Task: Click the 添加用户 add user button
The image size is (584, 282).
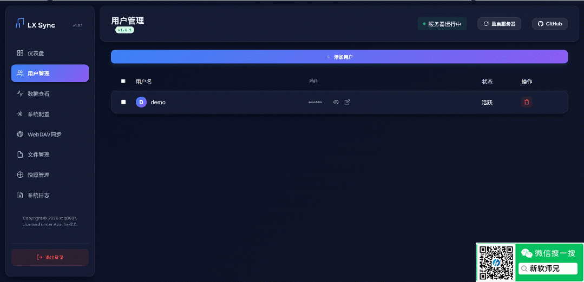Action: 339,57
